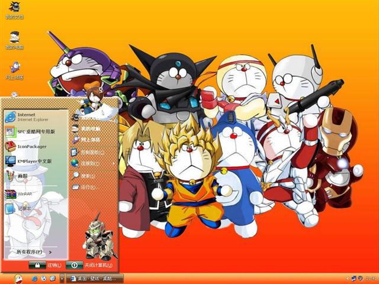Click the taskbar clock
The image size is (379, 284).
[x=371, y=279]
